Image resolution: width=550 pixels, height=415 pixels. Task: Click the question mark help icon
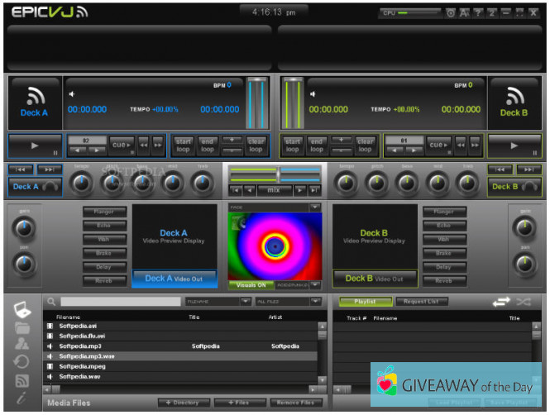(479, 13)
